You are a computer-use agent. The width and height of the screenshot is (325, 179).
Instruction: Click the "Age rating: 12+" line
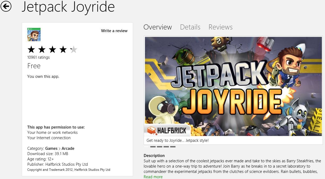(41, 159)
